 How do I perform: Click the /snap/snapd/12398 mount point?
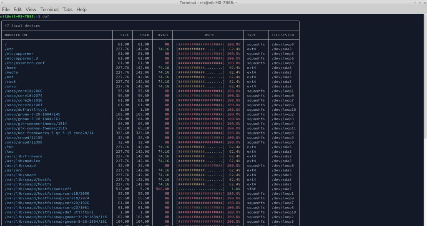[x=23, y=142]
